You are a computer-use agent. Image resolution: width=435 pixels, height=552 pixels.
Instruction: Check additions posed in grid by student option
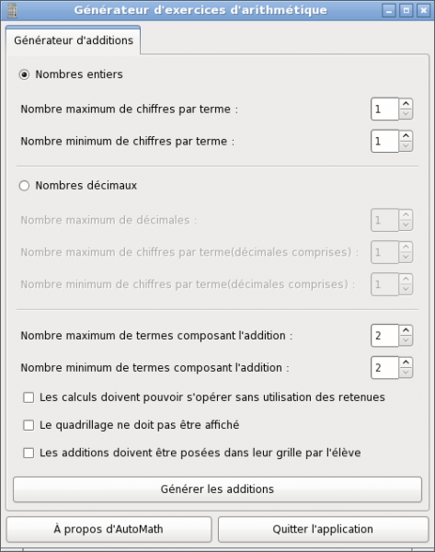coord(29,453)
